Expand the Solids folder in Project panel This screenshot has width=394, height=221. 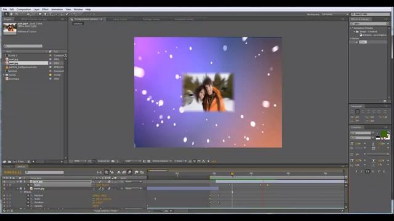click(4, 75)
